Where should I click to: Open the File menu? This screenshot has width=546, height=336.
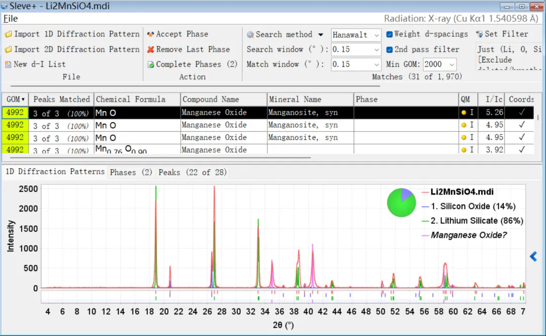(11, 19)
